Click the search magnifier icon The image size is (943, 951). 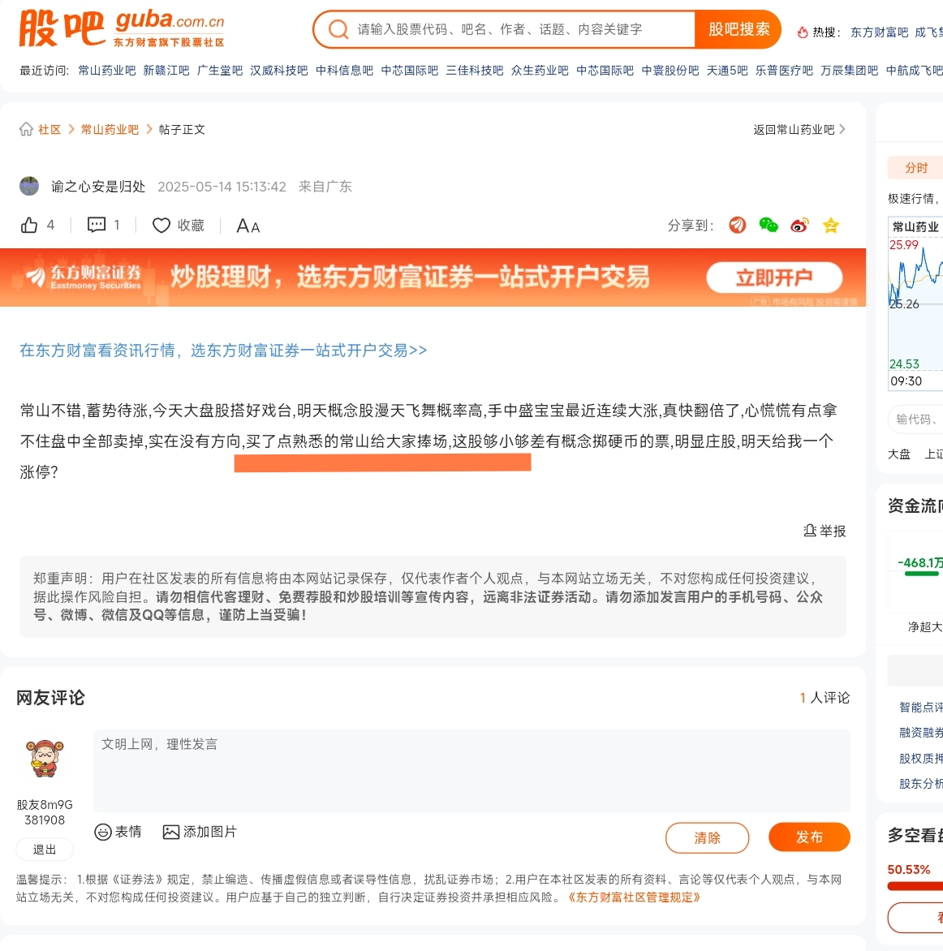(x=338, y=29)
